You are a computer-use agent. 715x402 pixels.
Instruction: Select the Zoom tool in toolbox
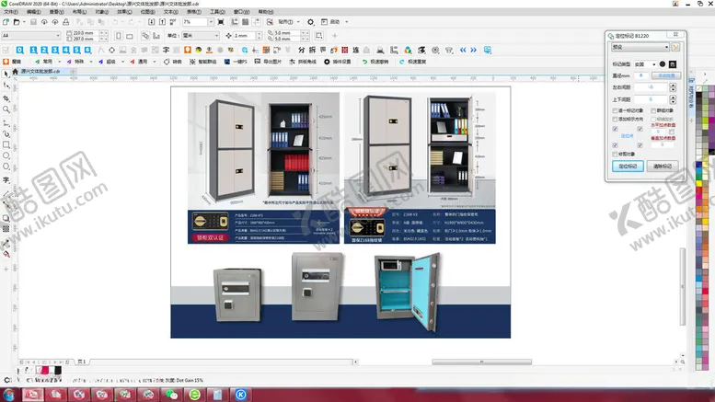click(6, 109)
